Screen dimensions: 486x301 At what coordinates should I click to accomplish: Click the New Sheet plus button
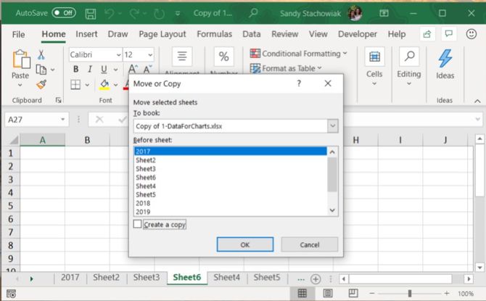[x=316, y=279]
